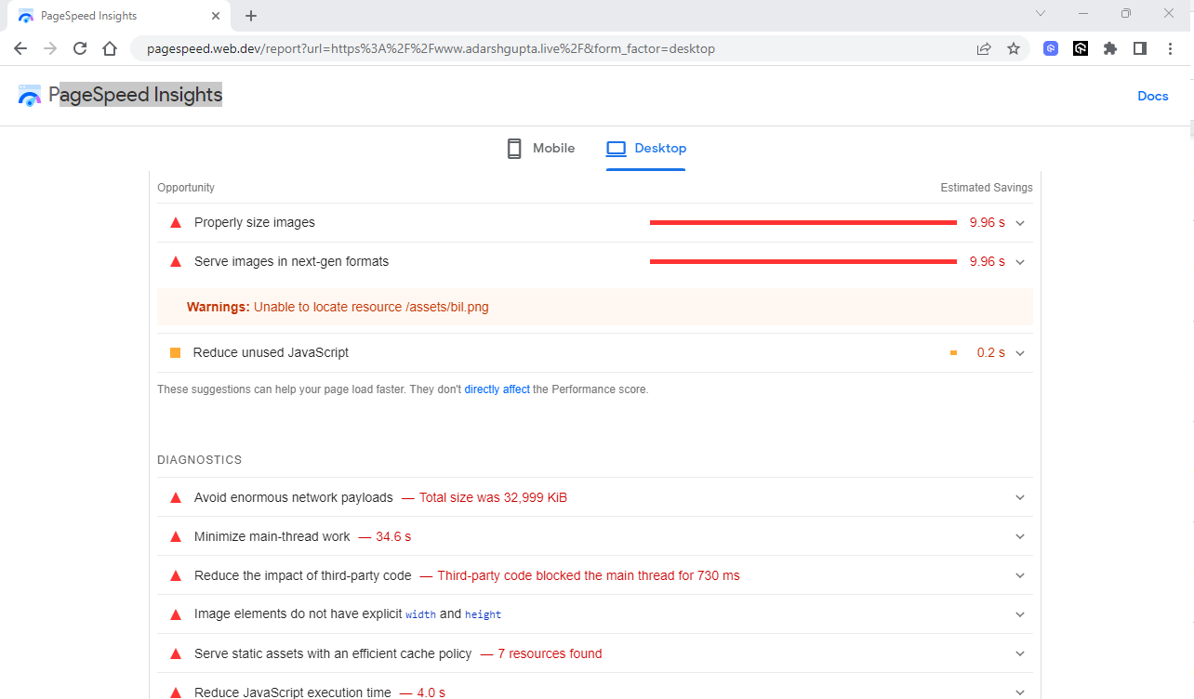Switch to the Mobile tab
The height and width of the screenshot is (699, 1194).
pos(554,148)
